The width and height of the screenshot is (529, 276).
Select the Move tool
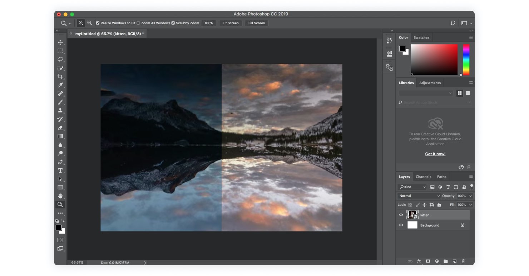tap(60, 42)
